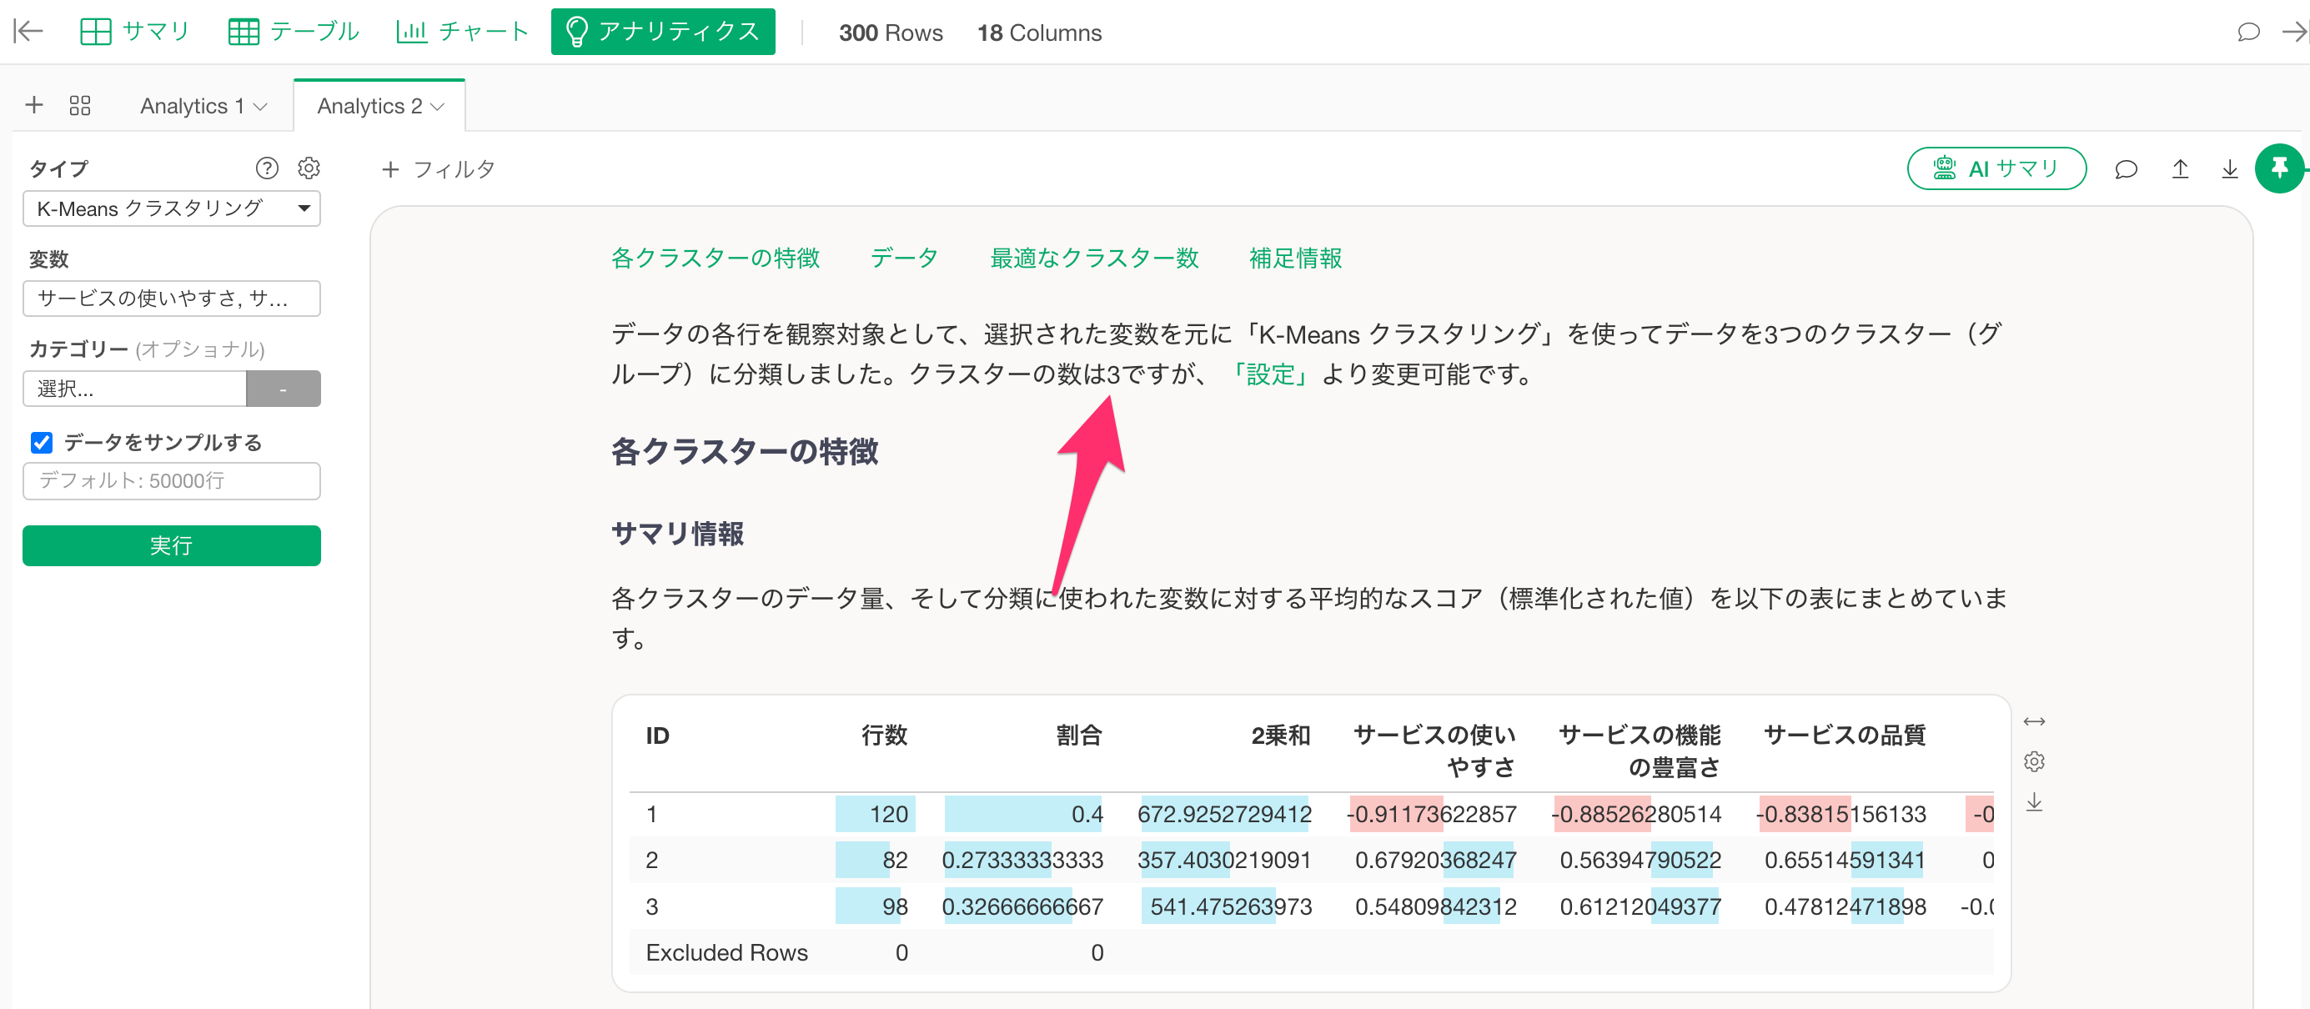2310x1009 pixels.
Task: Click the grid view icon beside Analytics tabs
Action: (x=80, y=106)
